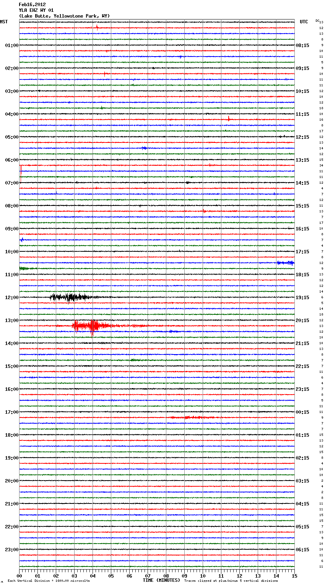325x586 pixels.
Task: Select the 08:00 MST hour label
Action: pyautogui.click(x=12, y=206)
